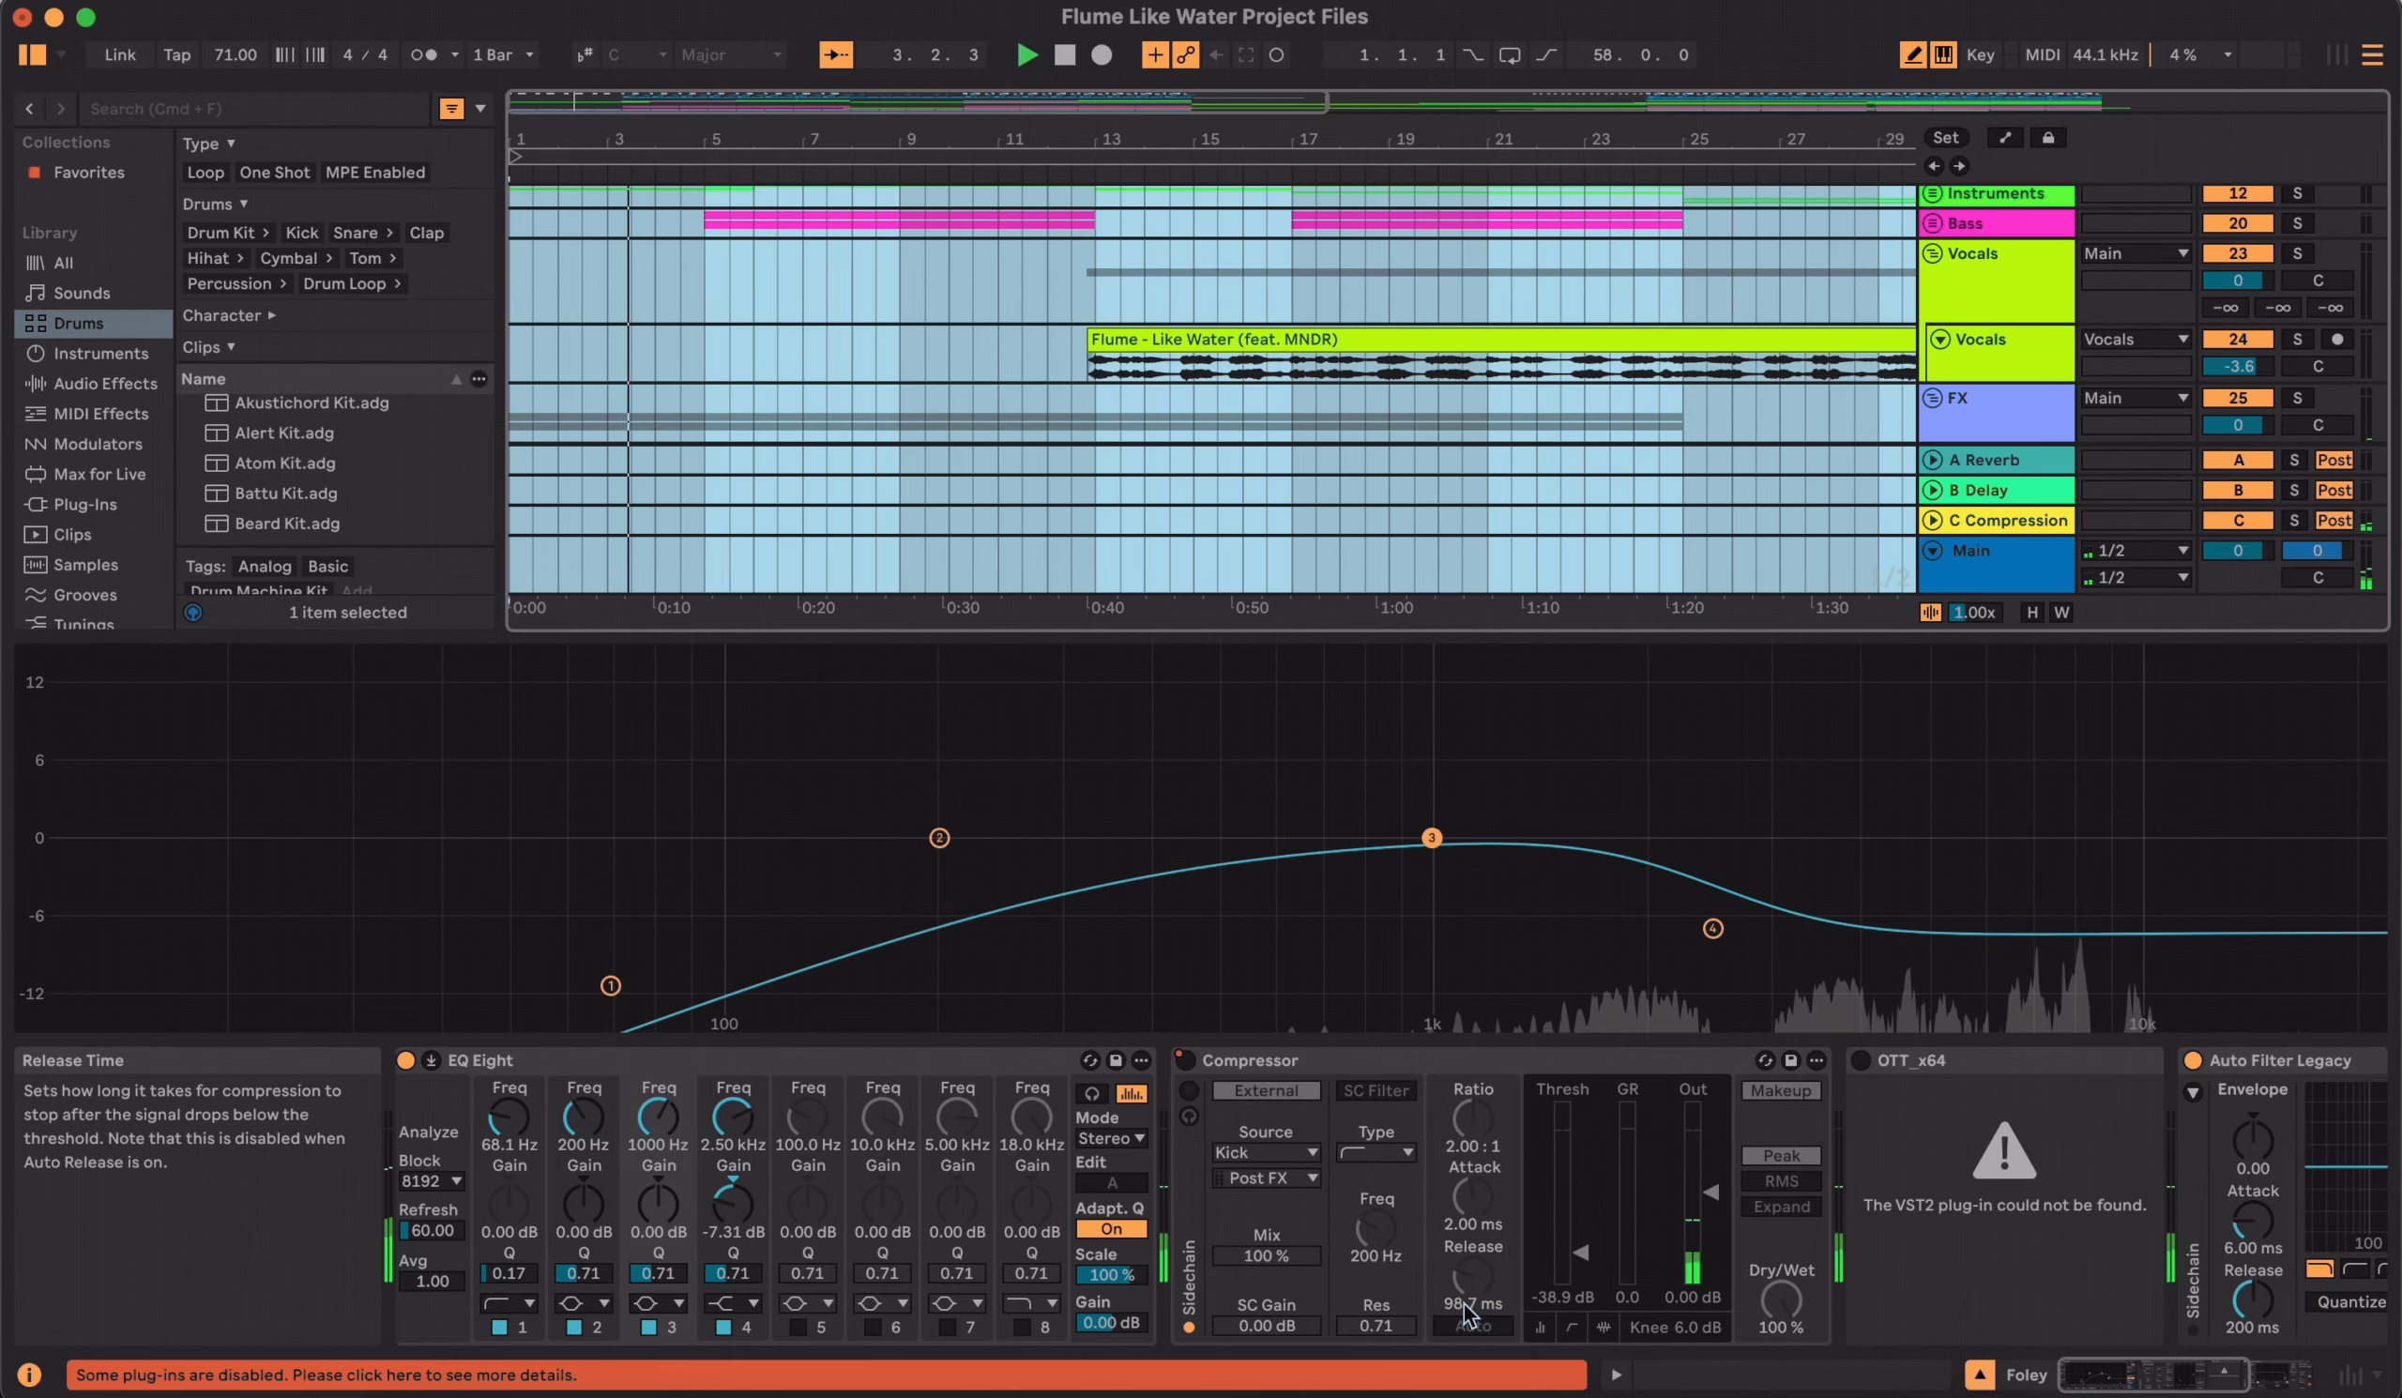Turn off Adapt. Q in EQ Eight

(x=1110, y=1229)
